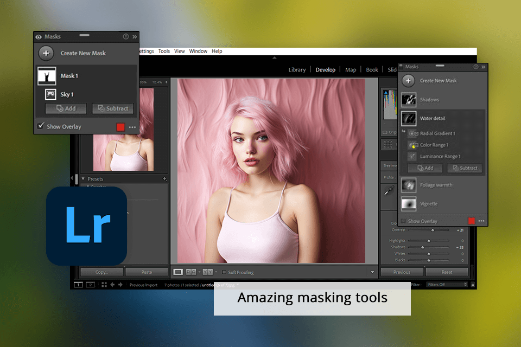Select Luminance Range 1 component icon

tap(412, 156)
